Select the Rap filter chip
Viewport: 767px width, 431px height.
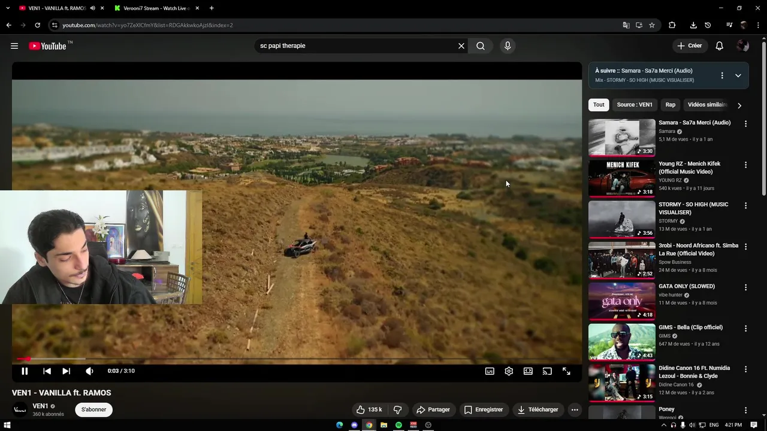(x=670, y=105)
